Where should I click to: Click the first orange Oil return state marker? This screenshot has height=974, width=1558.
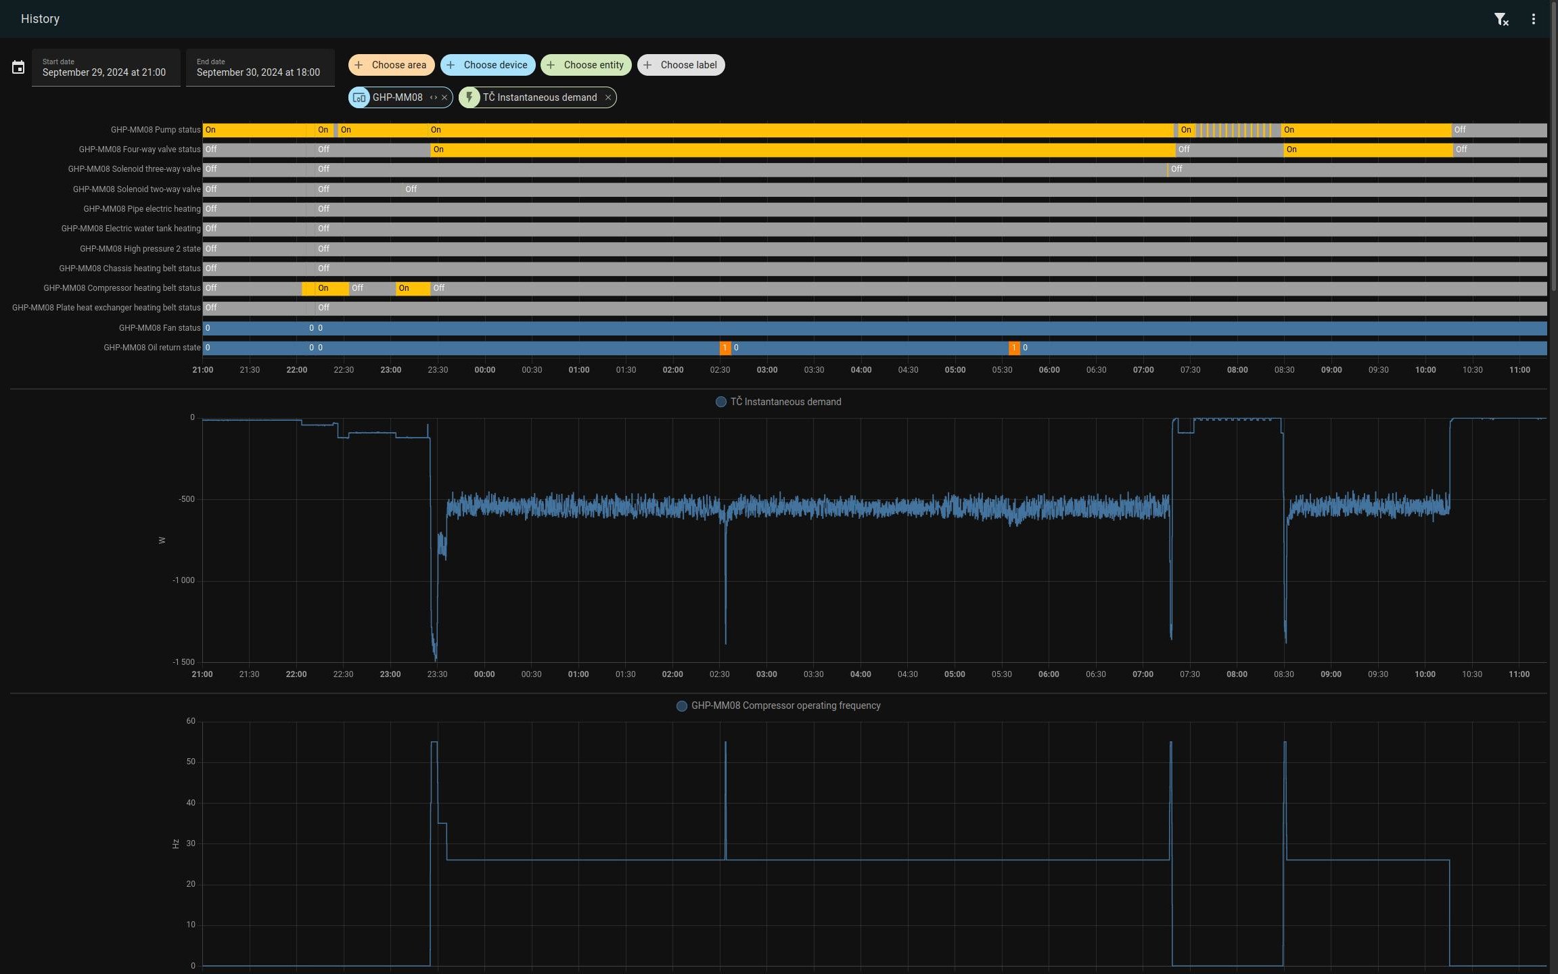tap(725, 348)
